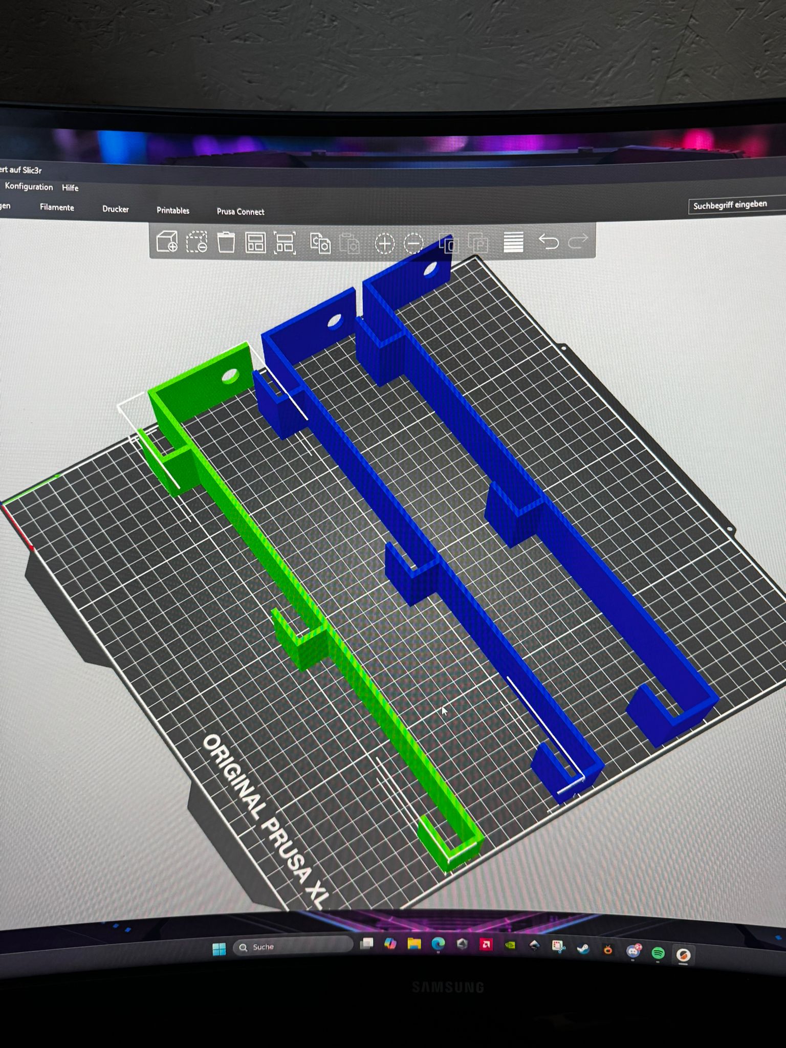786x1048 pixels.
Task: Switch to the Drucker tab
Action: pos(116,209)
